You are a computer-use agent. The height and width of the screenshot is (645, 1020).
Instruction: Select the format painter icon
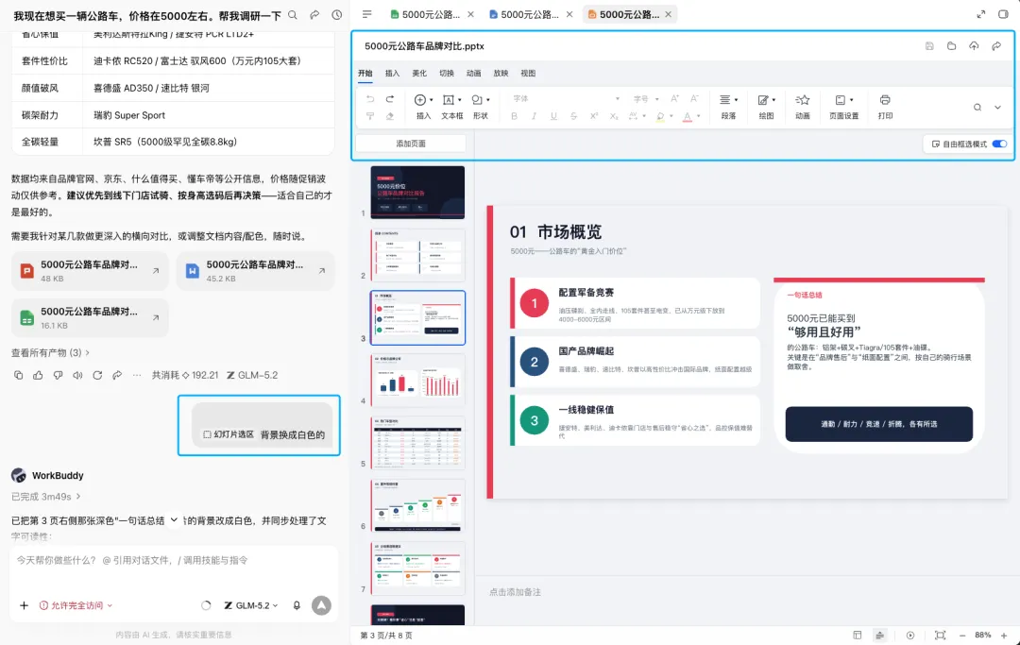click(x=370, y=116)
